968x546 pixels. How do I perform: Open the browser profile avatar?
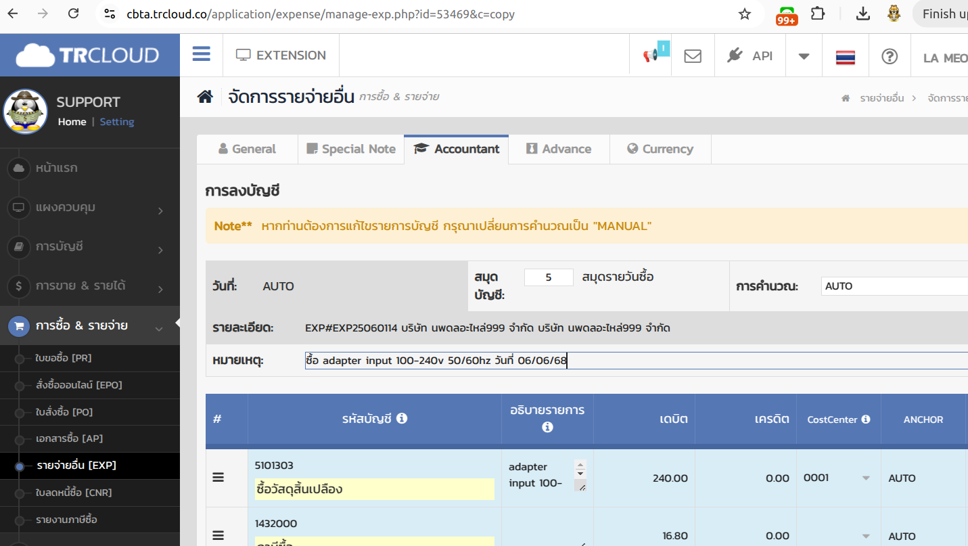894,14
